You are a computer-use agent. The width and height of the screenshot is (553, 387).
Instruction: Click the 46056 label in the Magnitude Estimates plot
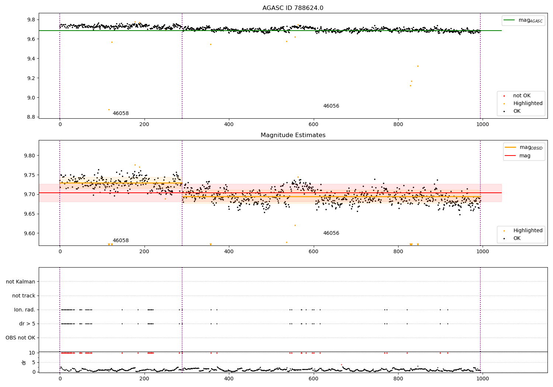[331, 233]
